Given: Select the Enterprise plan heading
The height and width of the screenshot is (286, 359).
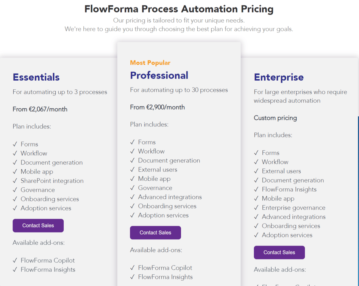Looking at the screenshot, I should coord(279,77).
